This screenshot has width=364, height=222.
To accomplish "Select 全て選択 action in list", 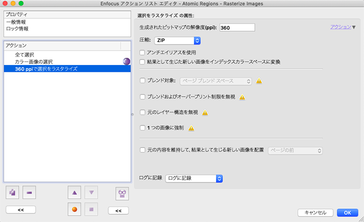I will (67, 55).
